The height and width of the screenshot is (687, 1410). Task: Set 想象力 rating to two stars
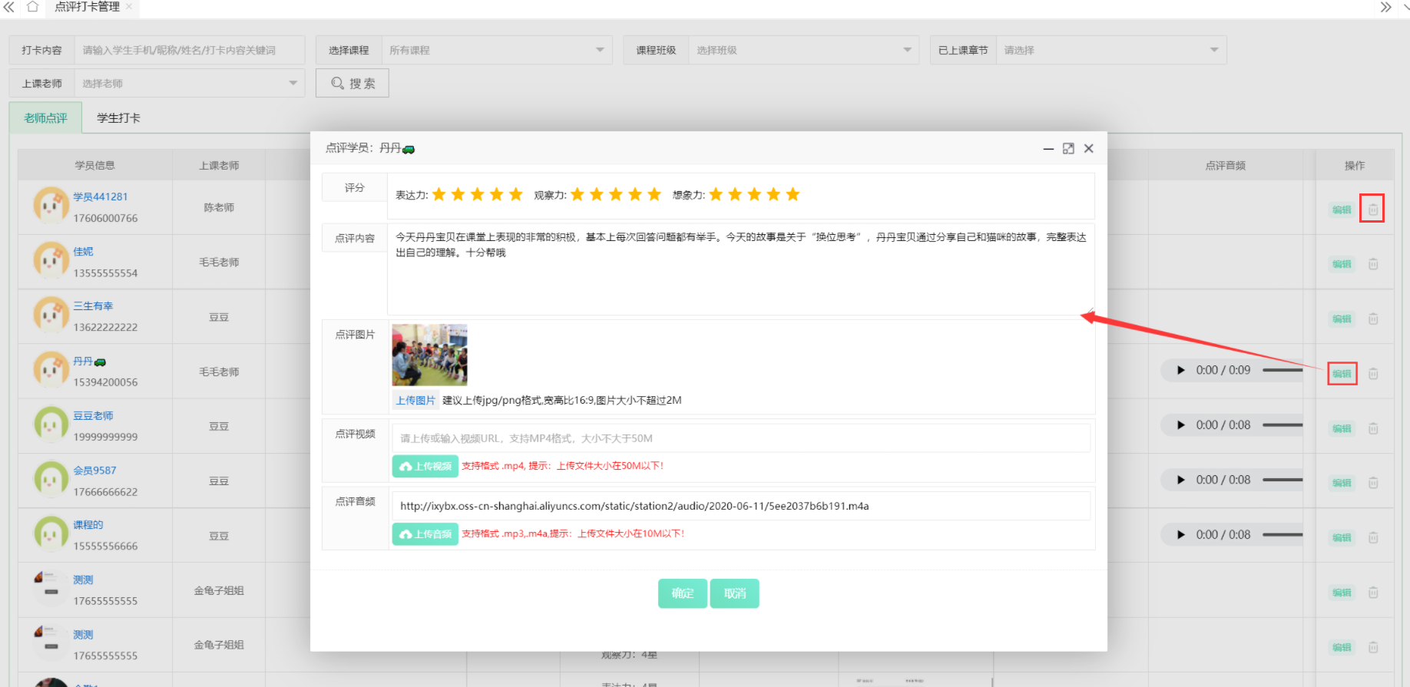pos(735,194)
